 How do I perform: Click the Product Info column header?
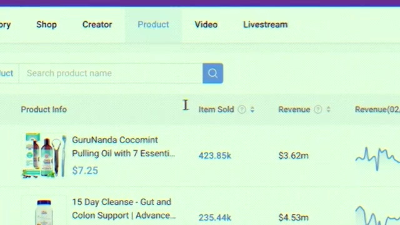(44, 109)
